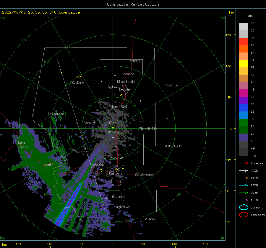Click the Sylvan label

113,87
